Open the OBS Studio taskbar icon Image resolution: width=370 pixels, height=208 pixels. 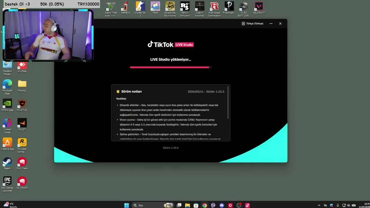click(x=239, y=205)
